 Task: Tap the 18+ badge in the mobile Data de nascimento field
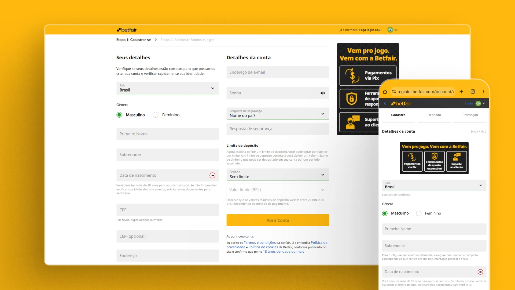pyautogui.click(x=480, y=272)
